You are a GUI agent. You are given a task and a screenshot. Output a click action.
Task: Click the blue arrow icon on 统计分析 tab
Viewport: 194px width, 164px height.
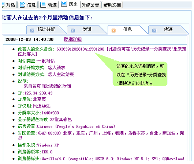[32, 30]
